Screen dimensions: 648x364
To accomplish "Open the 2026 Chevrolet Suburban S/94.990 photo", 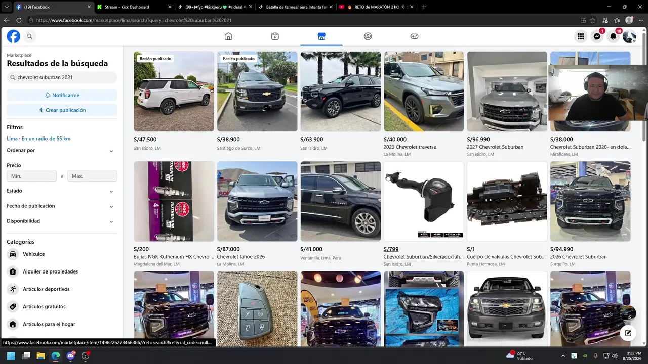I will tap(590, 201).
